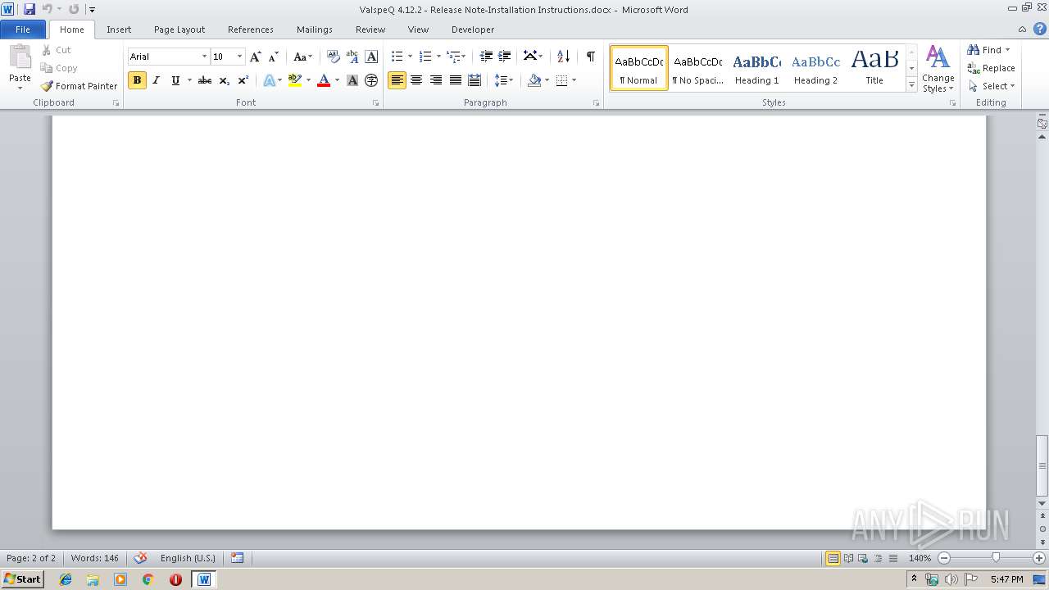
Task: Click Grow Font icon
Action: 256,57
